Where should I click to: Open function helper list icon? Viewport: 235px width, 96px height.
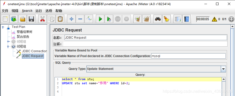(x=178, y=19)
